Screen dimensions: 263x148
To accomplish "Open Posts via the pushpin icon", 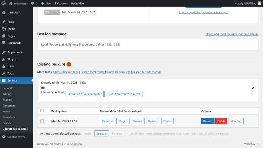I will tap(4, 22).
